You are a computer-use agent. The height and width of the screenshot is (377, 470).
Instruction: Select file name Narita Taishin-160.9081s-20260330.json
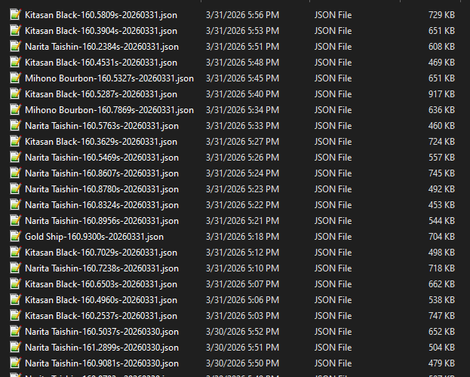tap(102, 363)
